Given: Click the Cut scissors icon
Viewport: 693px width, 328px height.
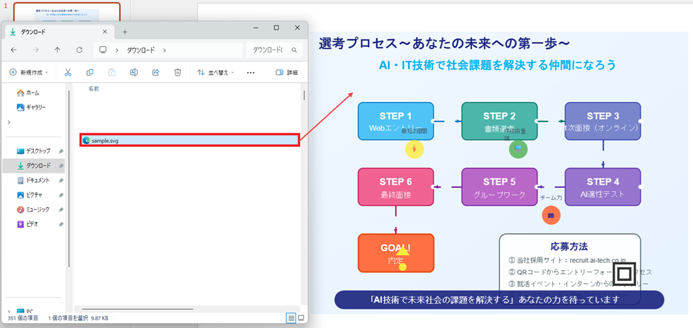Looking at the screenshot, I should click(x=68, y=73).
